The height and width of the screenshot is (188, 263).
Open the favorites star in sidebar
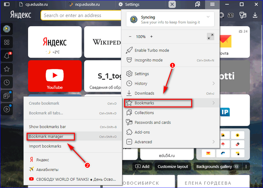pyautogui.click(x=6, y=69)
